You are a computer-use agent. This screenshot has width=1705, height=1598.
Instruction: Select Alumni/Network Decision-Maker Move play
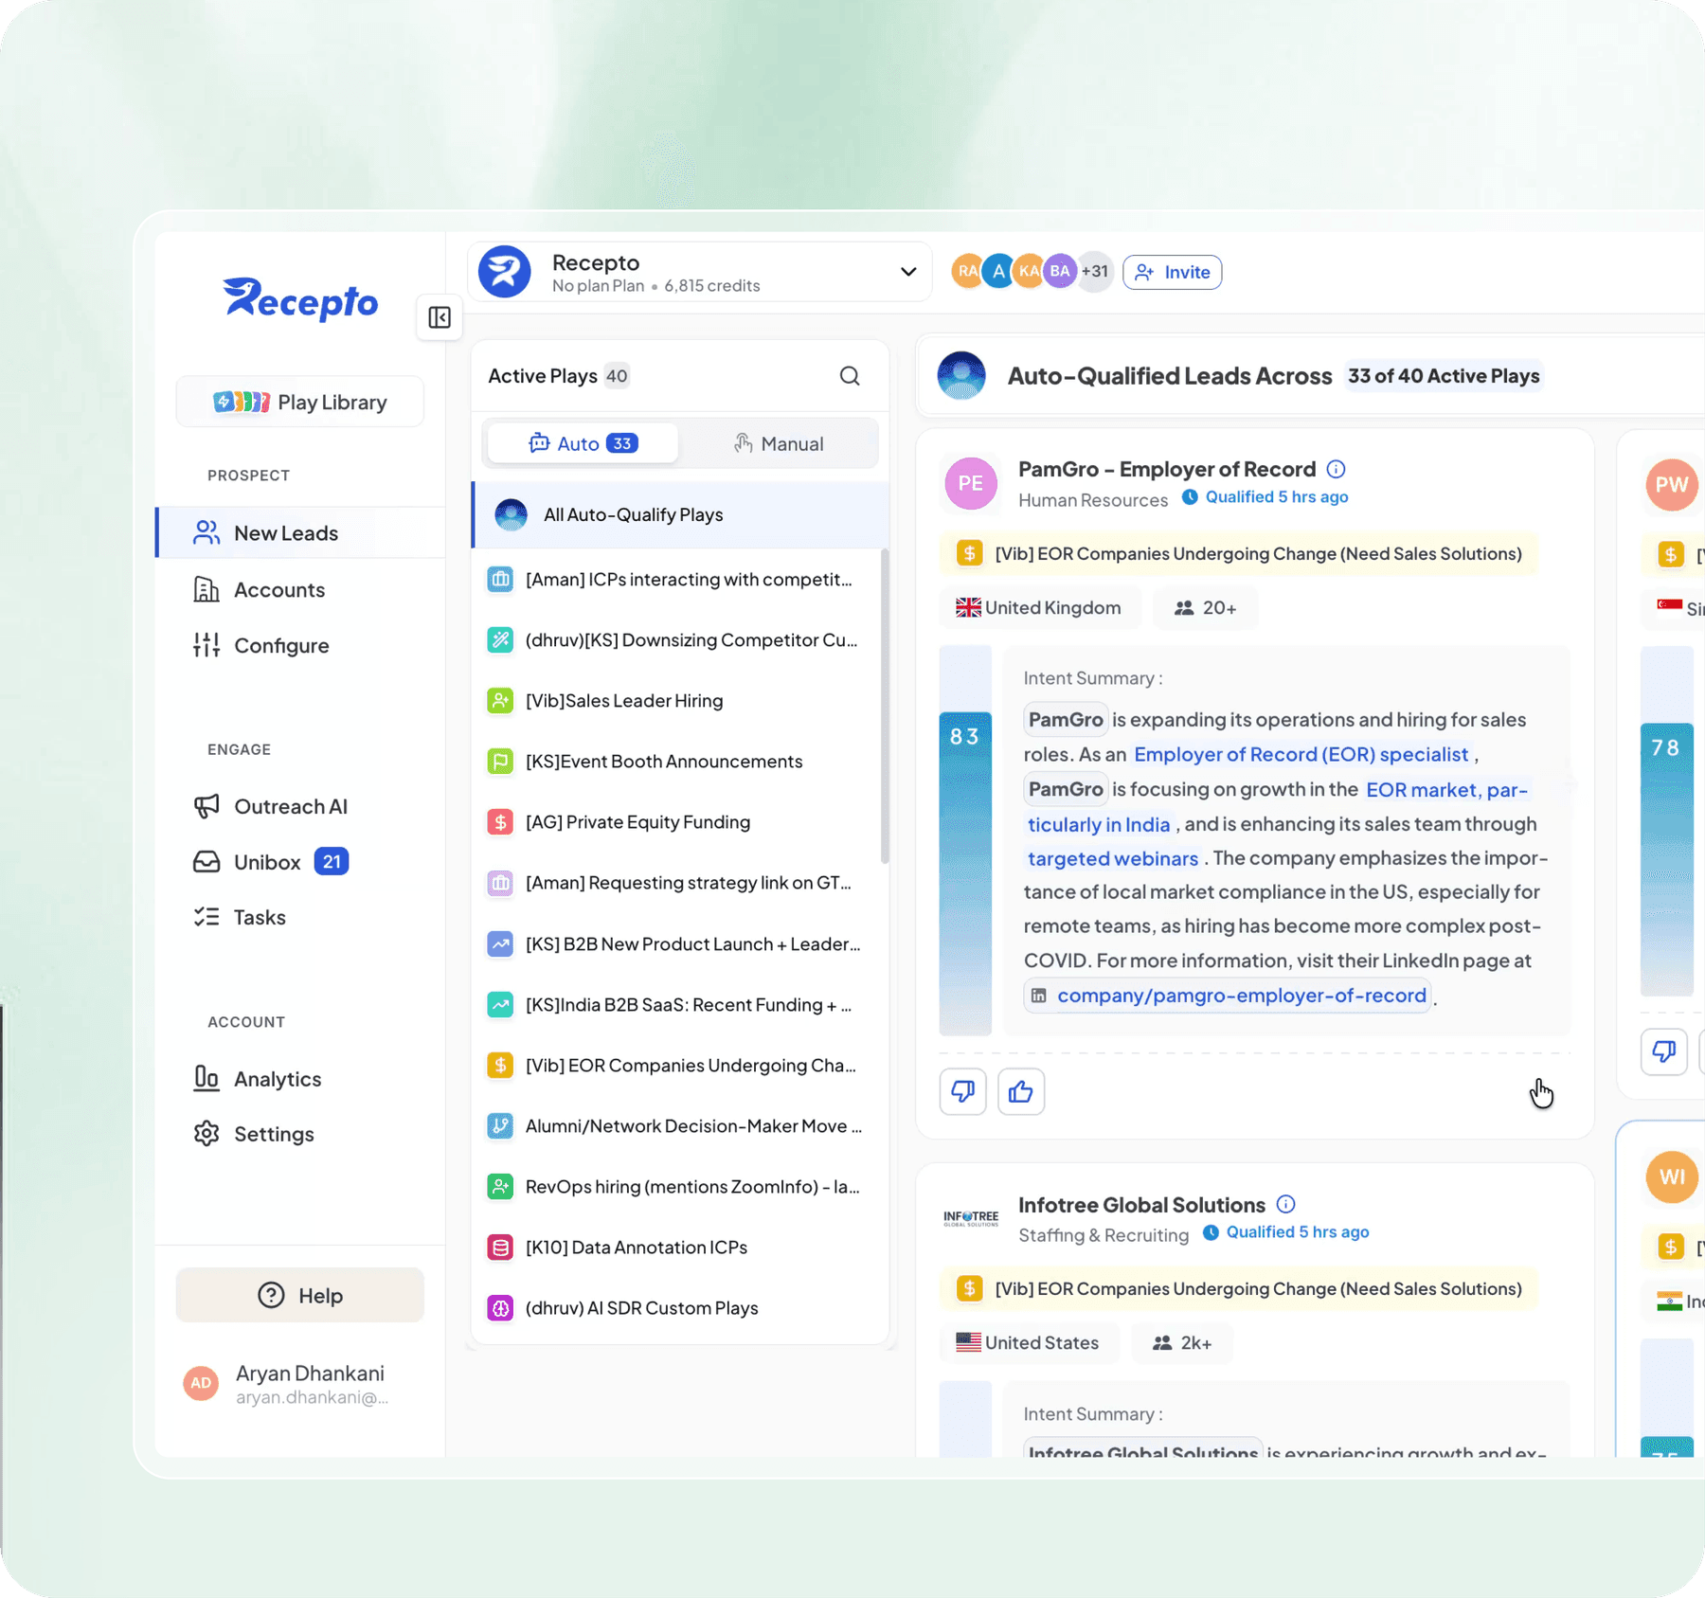click(677, 1125)
